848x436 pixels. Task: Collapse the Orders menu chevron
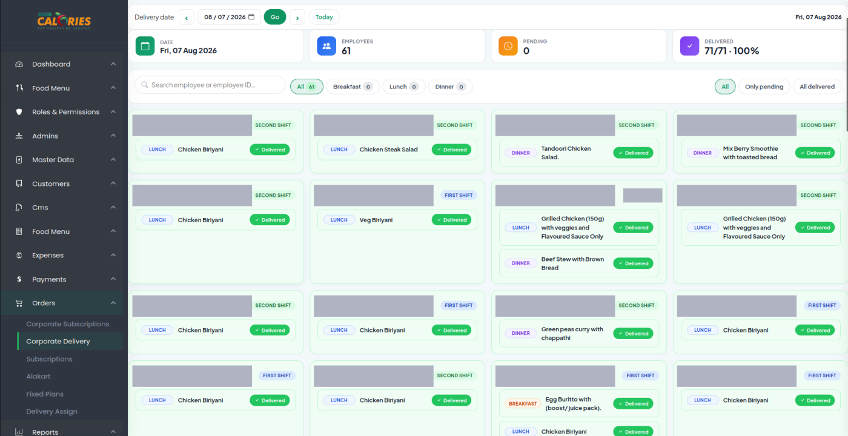point(113,303)
